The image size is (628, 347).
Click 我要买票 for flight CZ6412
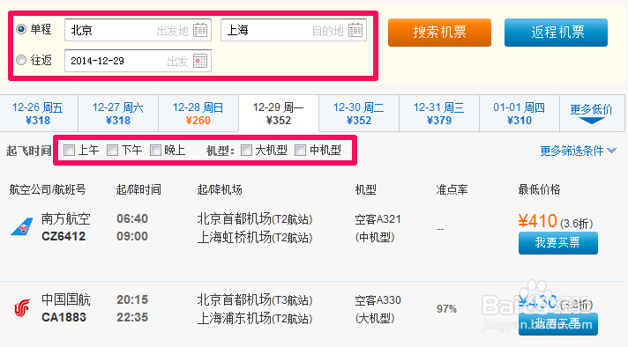point(558,243)
